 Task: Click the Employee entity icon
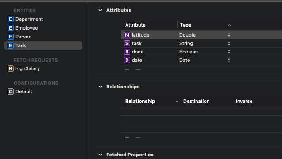[x=11, y=28]
